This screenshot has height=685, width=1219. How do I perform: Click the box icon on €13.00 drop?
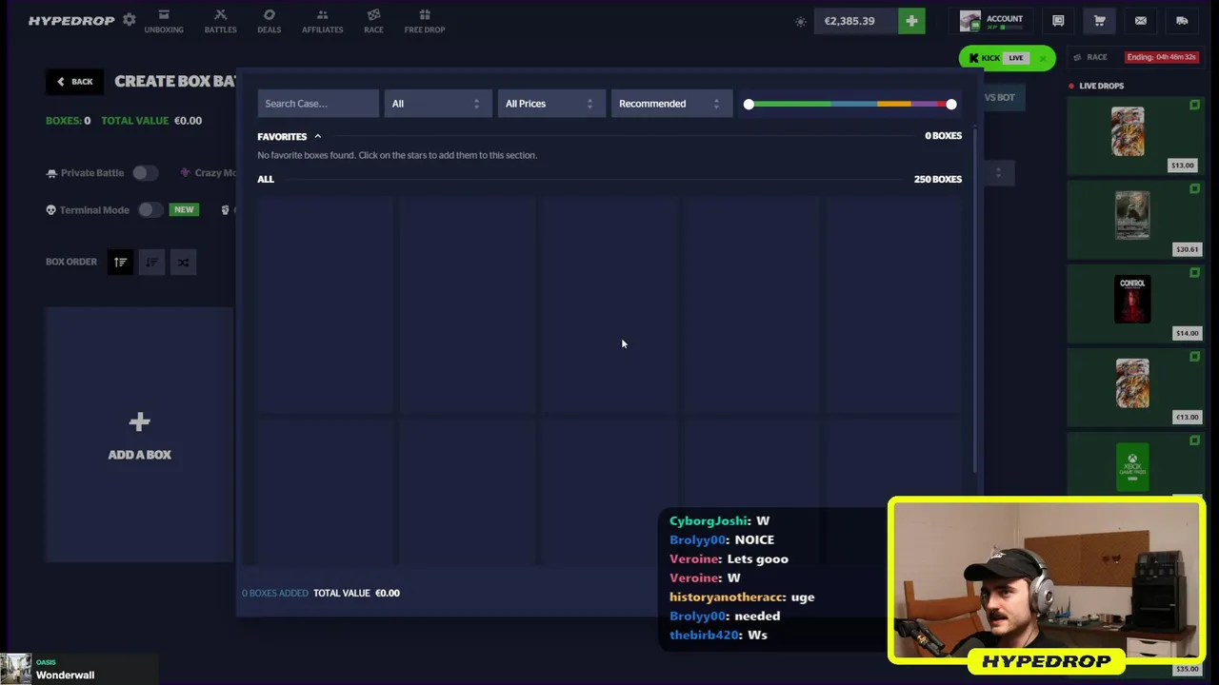point(1194,356)
